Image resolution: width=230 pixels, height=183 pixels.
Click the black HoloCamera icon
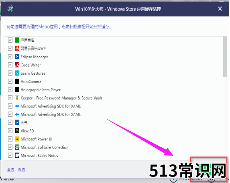point(17,81)
